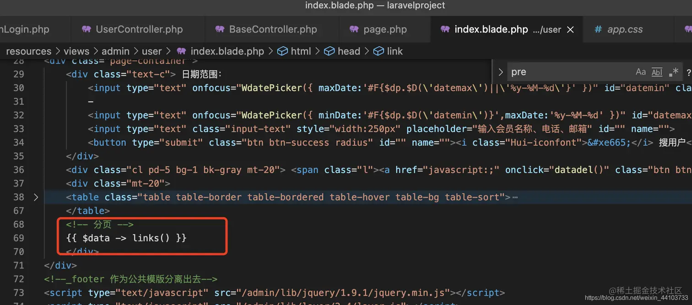The image size is (692, 305).
Task: Select line number 33 in the gutter
Action: point(19,129)
